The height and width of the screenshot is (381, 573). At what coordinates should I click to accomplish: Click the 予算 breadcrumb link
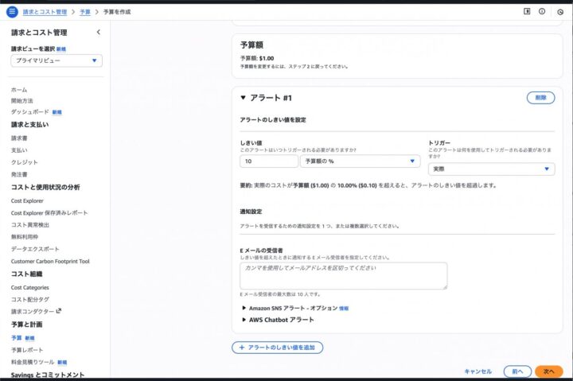tap(84, 12)
